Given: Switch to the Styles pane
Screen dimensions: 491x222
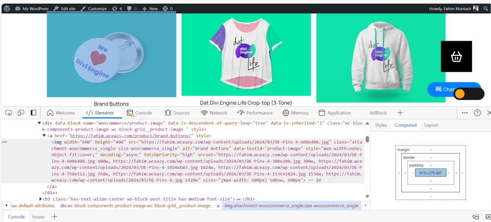Looking at the screenshot, I should 381,125.
